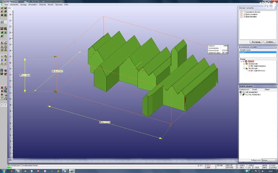Screen dimensions: 278x173
Task: Open the folder icon in taskbar
Action: [x=18, y=171]
